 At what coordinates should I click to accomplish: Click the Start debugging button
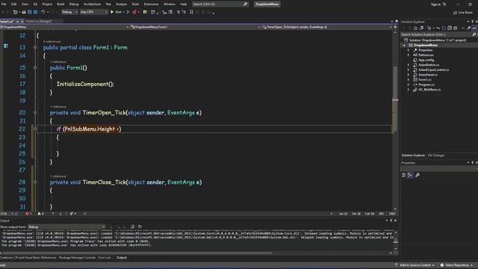(117, 12)
